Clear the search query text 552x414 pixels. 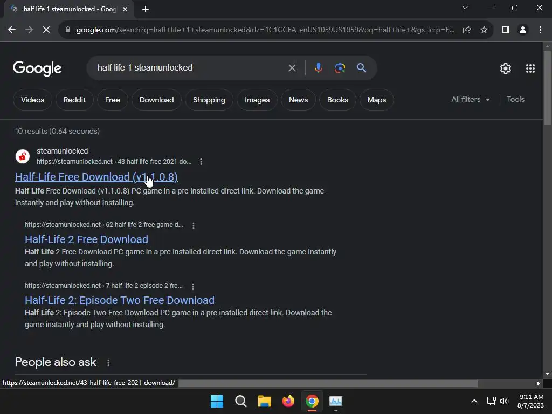(292, 68)
